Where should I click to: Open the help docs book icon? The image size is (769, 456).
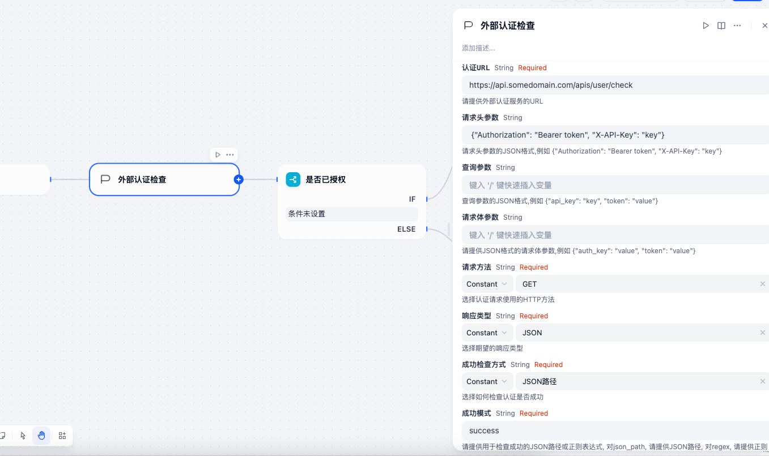721,25
